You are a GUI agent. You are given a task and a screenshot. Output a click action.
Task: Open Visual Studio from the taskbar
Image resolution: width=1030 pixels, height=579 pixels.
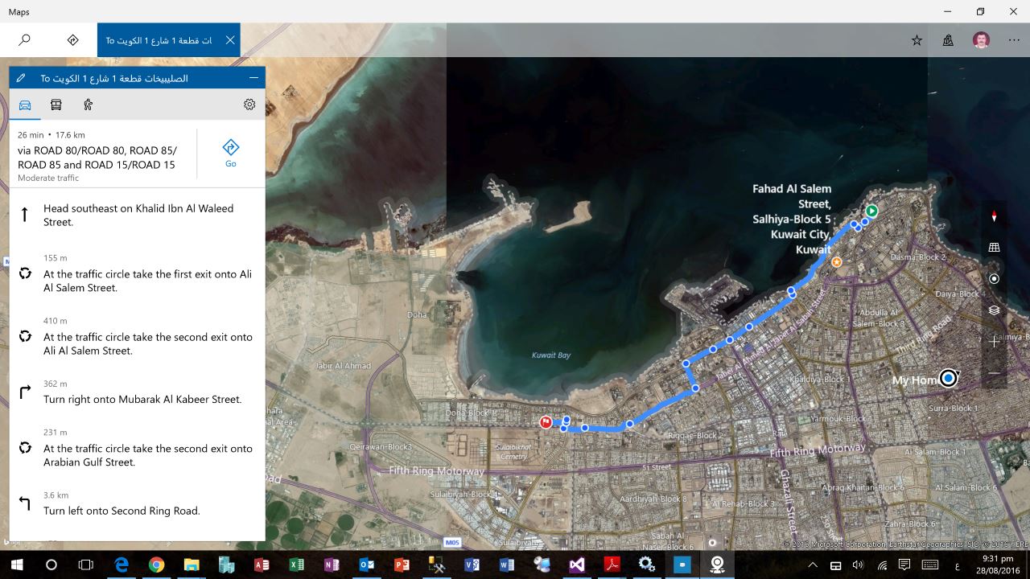click(577, 565)
